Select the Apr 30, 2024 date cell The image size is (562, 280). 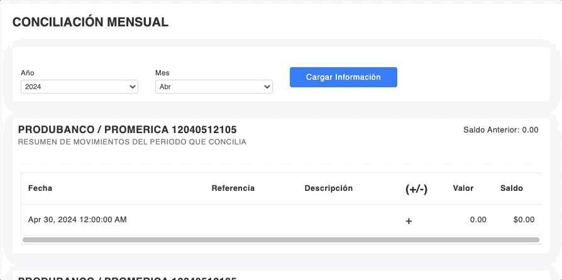point(77,220)
